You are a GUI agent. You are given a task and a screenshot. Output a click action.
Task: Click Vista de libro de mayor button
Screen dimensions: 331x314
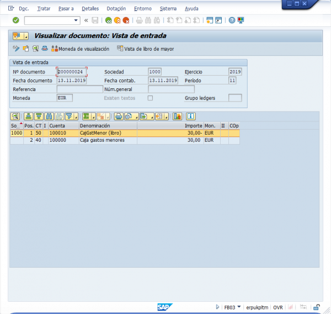pos(146,49)
